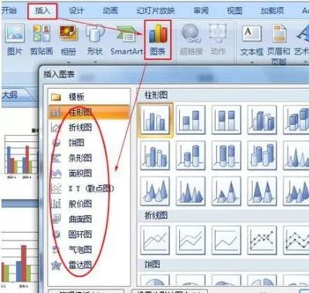Choose 股价图 chart category
Screen dimensions: 309x293
[89, 204]
